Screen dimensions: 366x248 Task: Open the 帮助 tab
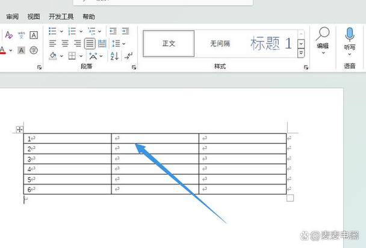coord(88,17)
